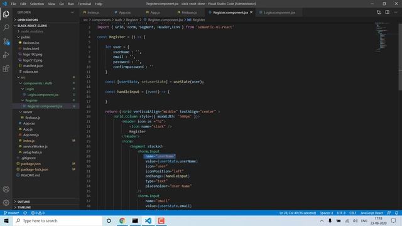Viewport: 402px width, 226px height.
Task: Click the Synchronize Changes icon in status bar
Action: [x=25, y=213]
